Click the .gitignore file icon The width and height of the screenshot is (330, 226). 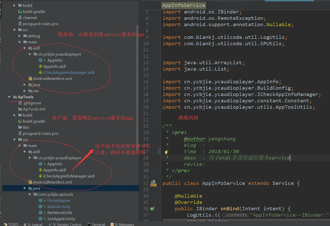20,103
